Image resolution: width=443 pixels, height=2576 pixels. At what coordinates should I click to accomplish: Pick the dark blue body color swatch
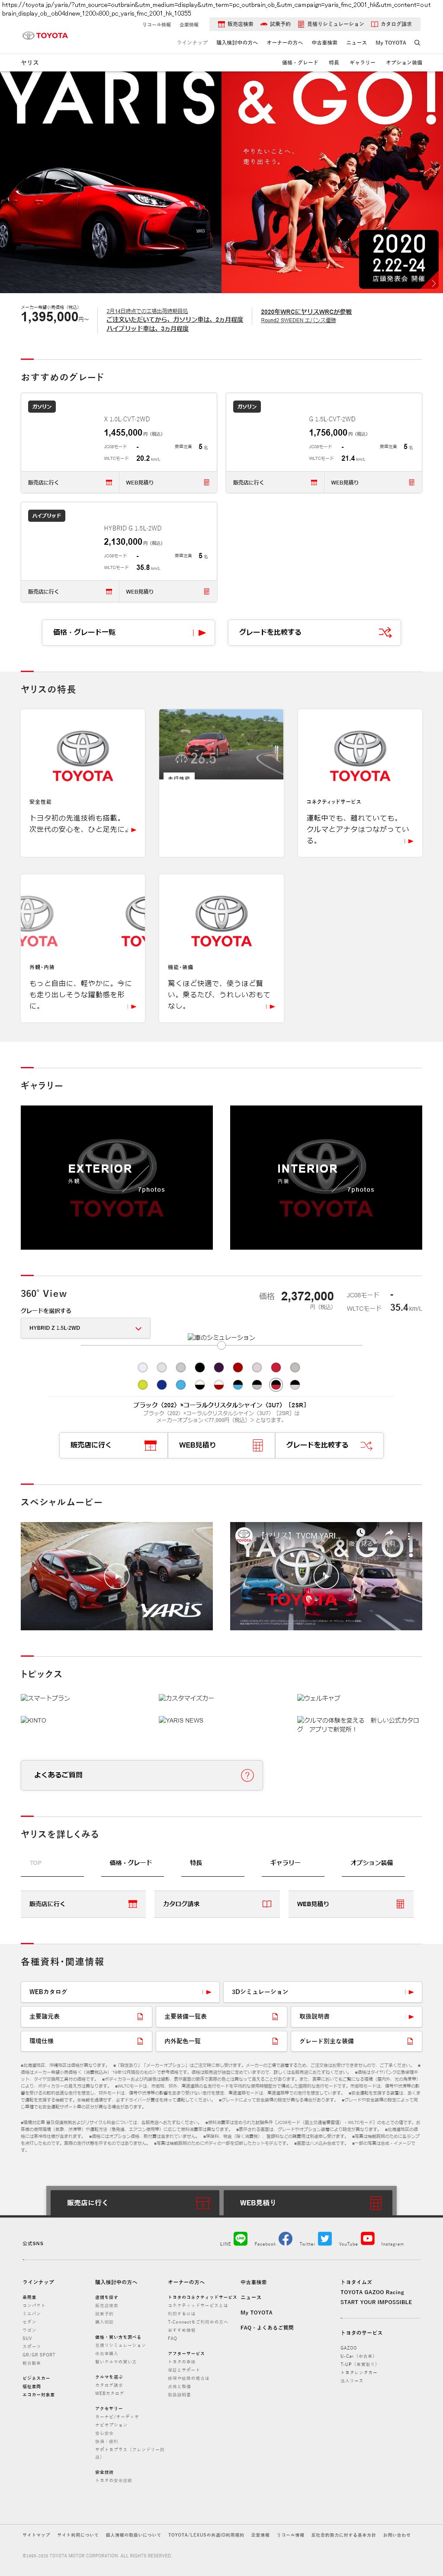coord(161,1385)
